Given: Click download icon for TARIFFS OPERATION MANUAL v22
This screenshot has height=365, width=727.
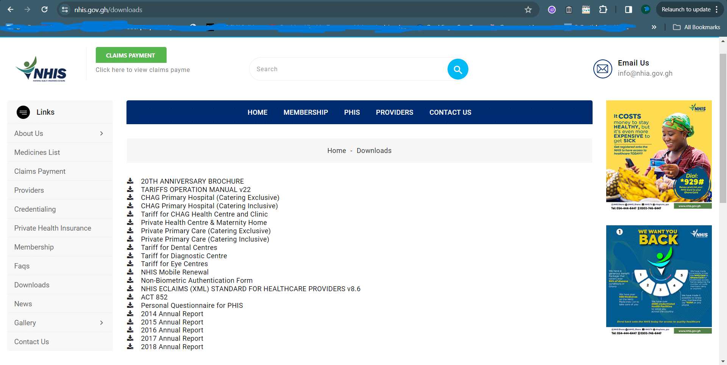Looking at the screenshot, I should click(x=130, y=189).
